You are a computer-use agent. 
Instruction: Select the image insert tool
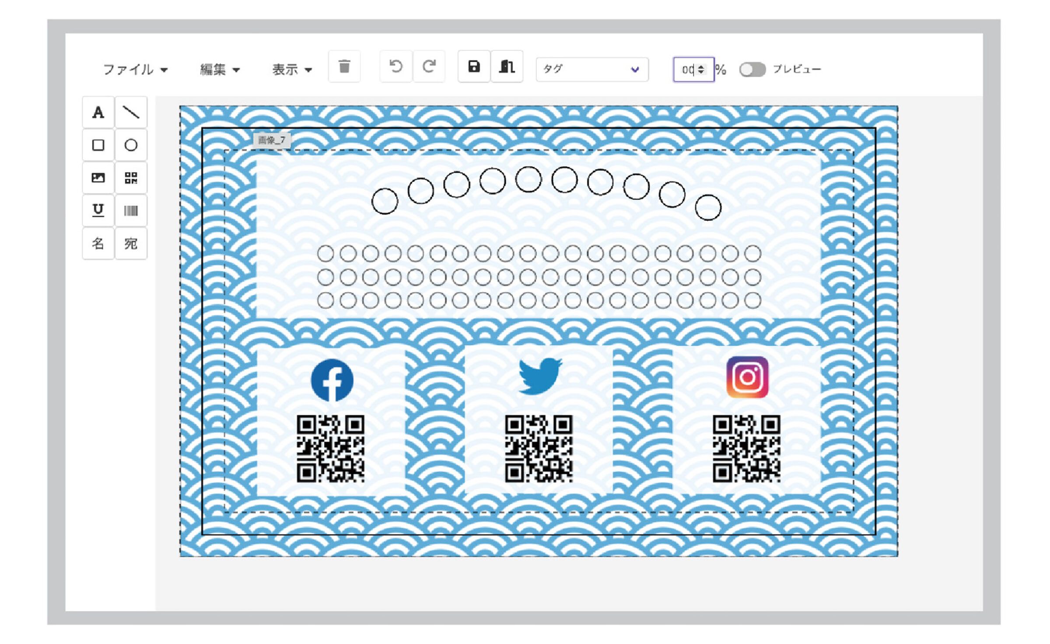pyautogui.click(x=98, y=178)
